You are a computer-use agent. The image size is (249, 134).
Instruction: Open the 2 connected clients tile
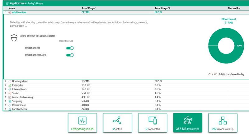tap(153, 123)
